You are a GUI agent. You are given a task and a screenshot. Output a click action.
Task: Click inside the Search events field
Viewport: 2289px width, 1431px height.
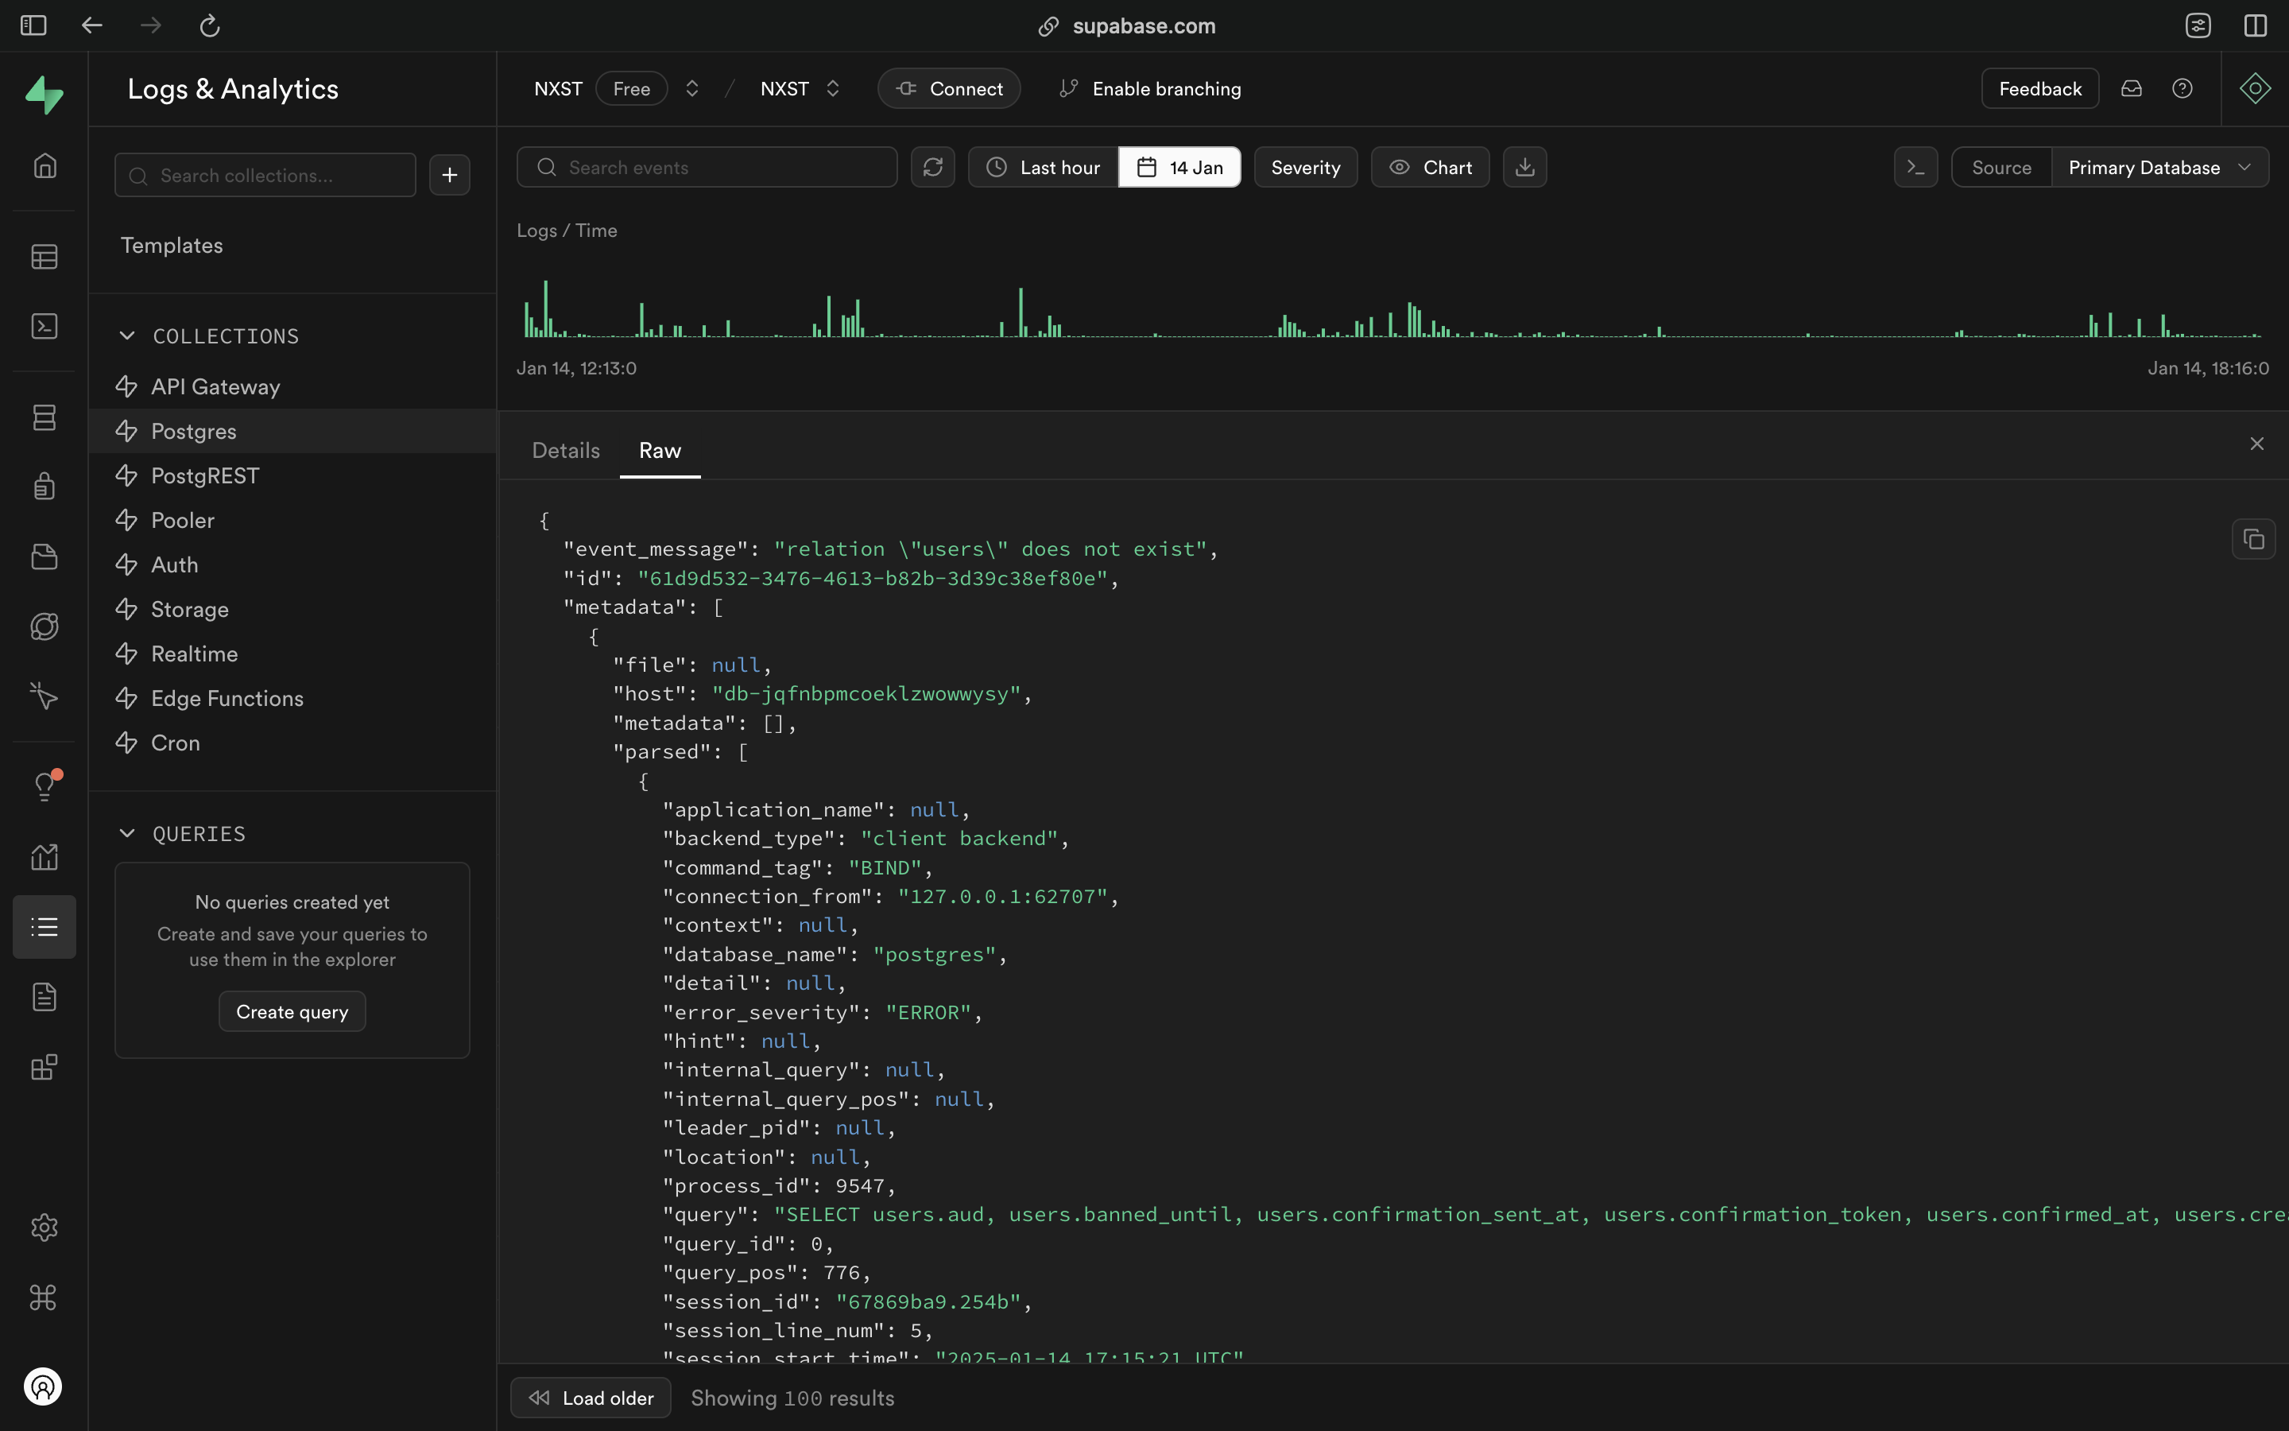[707, 167]
